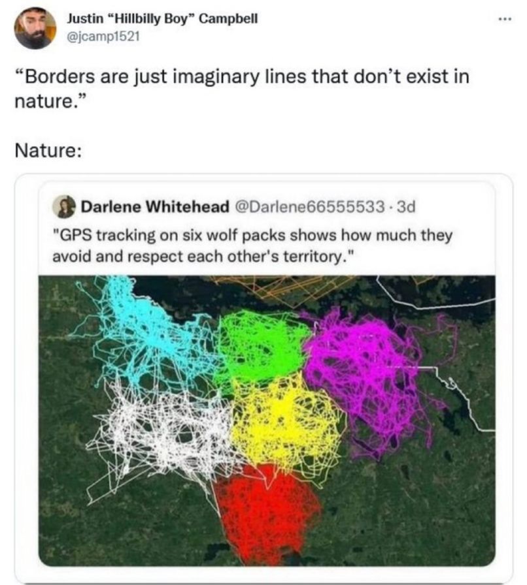
Task: Click the Darlene Whitehead display name
Action: (x=155, y=206)
